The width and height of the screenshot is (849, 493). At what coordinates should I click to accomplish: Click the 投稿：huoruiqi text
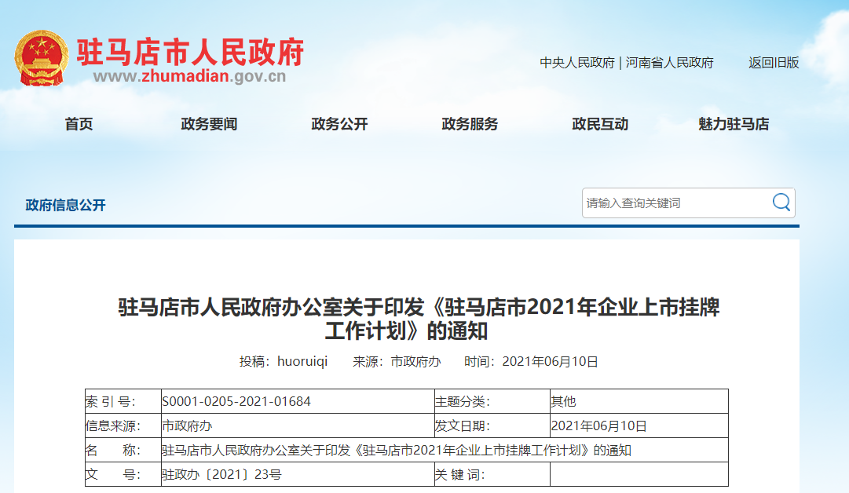tap(284, 361)
